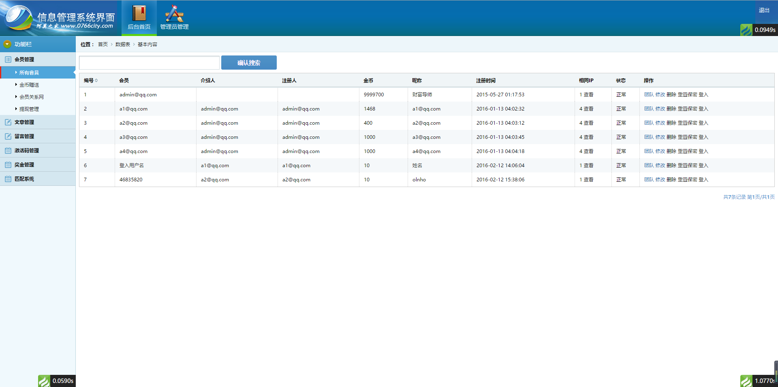Go to 首页 in the breadcrumb
The width and height of the screenshot is (778, 387).
[103, 45]
